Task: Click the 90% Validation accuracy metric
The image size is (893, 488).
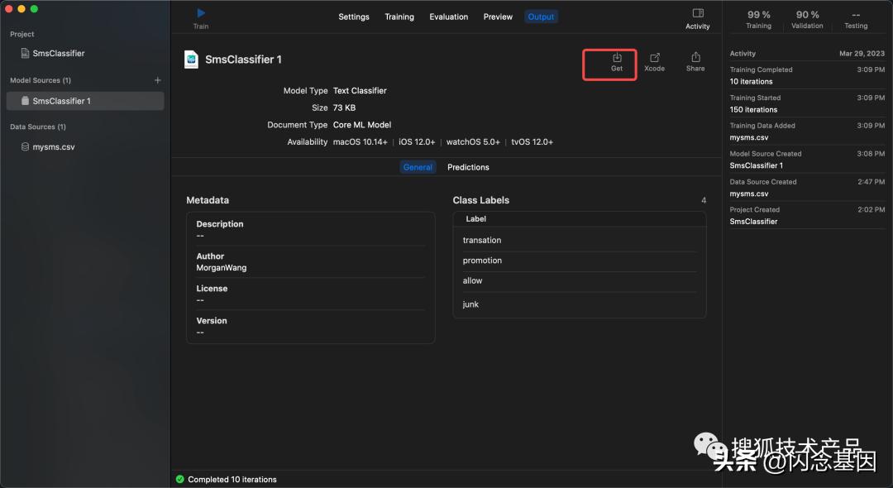Action: tap(807, 19)
